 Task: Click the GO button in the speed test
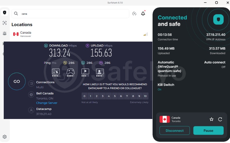pos(17,82)
